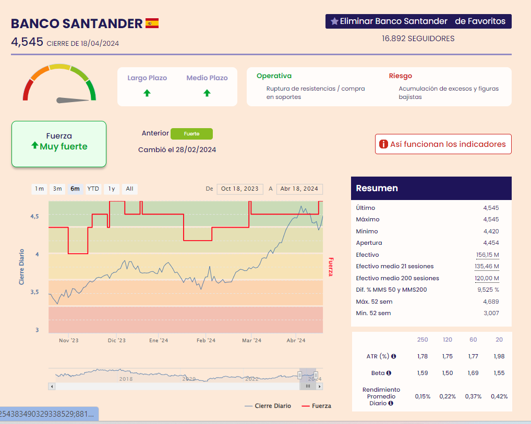Click the Largo Plazo label
Screen dimensions: 531x424
147,78
